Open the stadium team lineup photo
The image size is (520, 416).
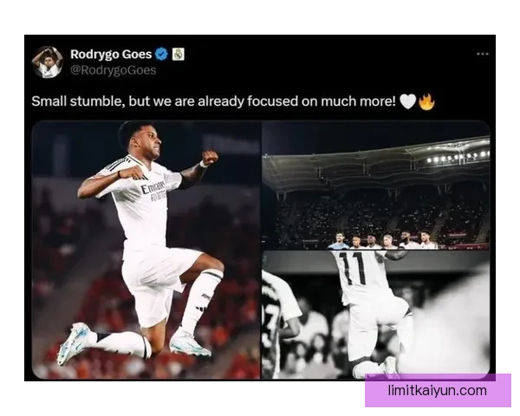coord(376,185)
